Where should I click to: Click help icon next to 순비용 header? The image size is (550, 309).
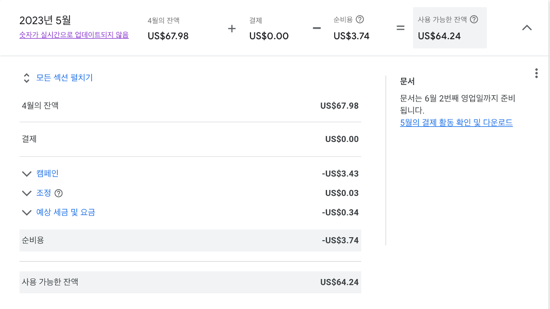point(360,19)
